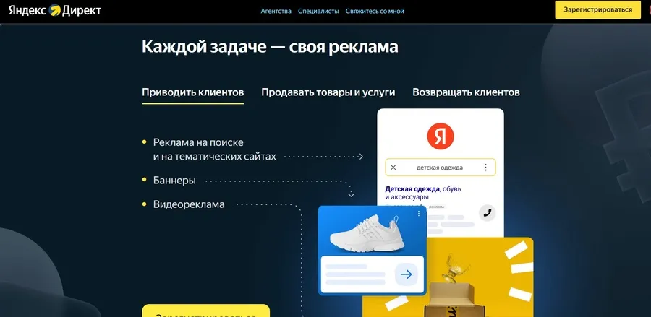Click the small реклама label in ad

click(436, 207)
